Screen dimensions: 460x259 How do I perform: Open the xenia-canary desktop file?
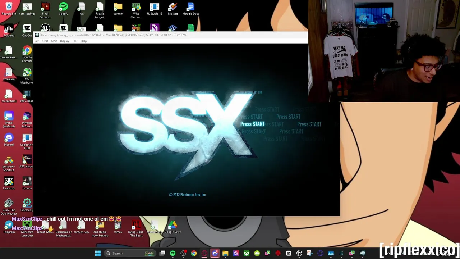9,52
